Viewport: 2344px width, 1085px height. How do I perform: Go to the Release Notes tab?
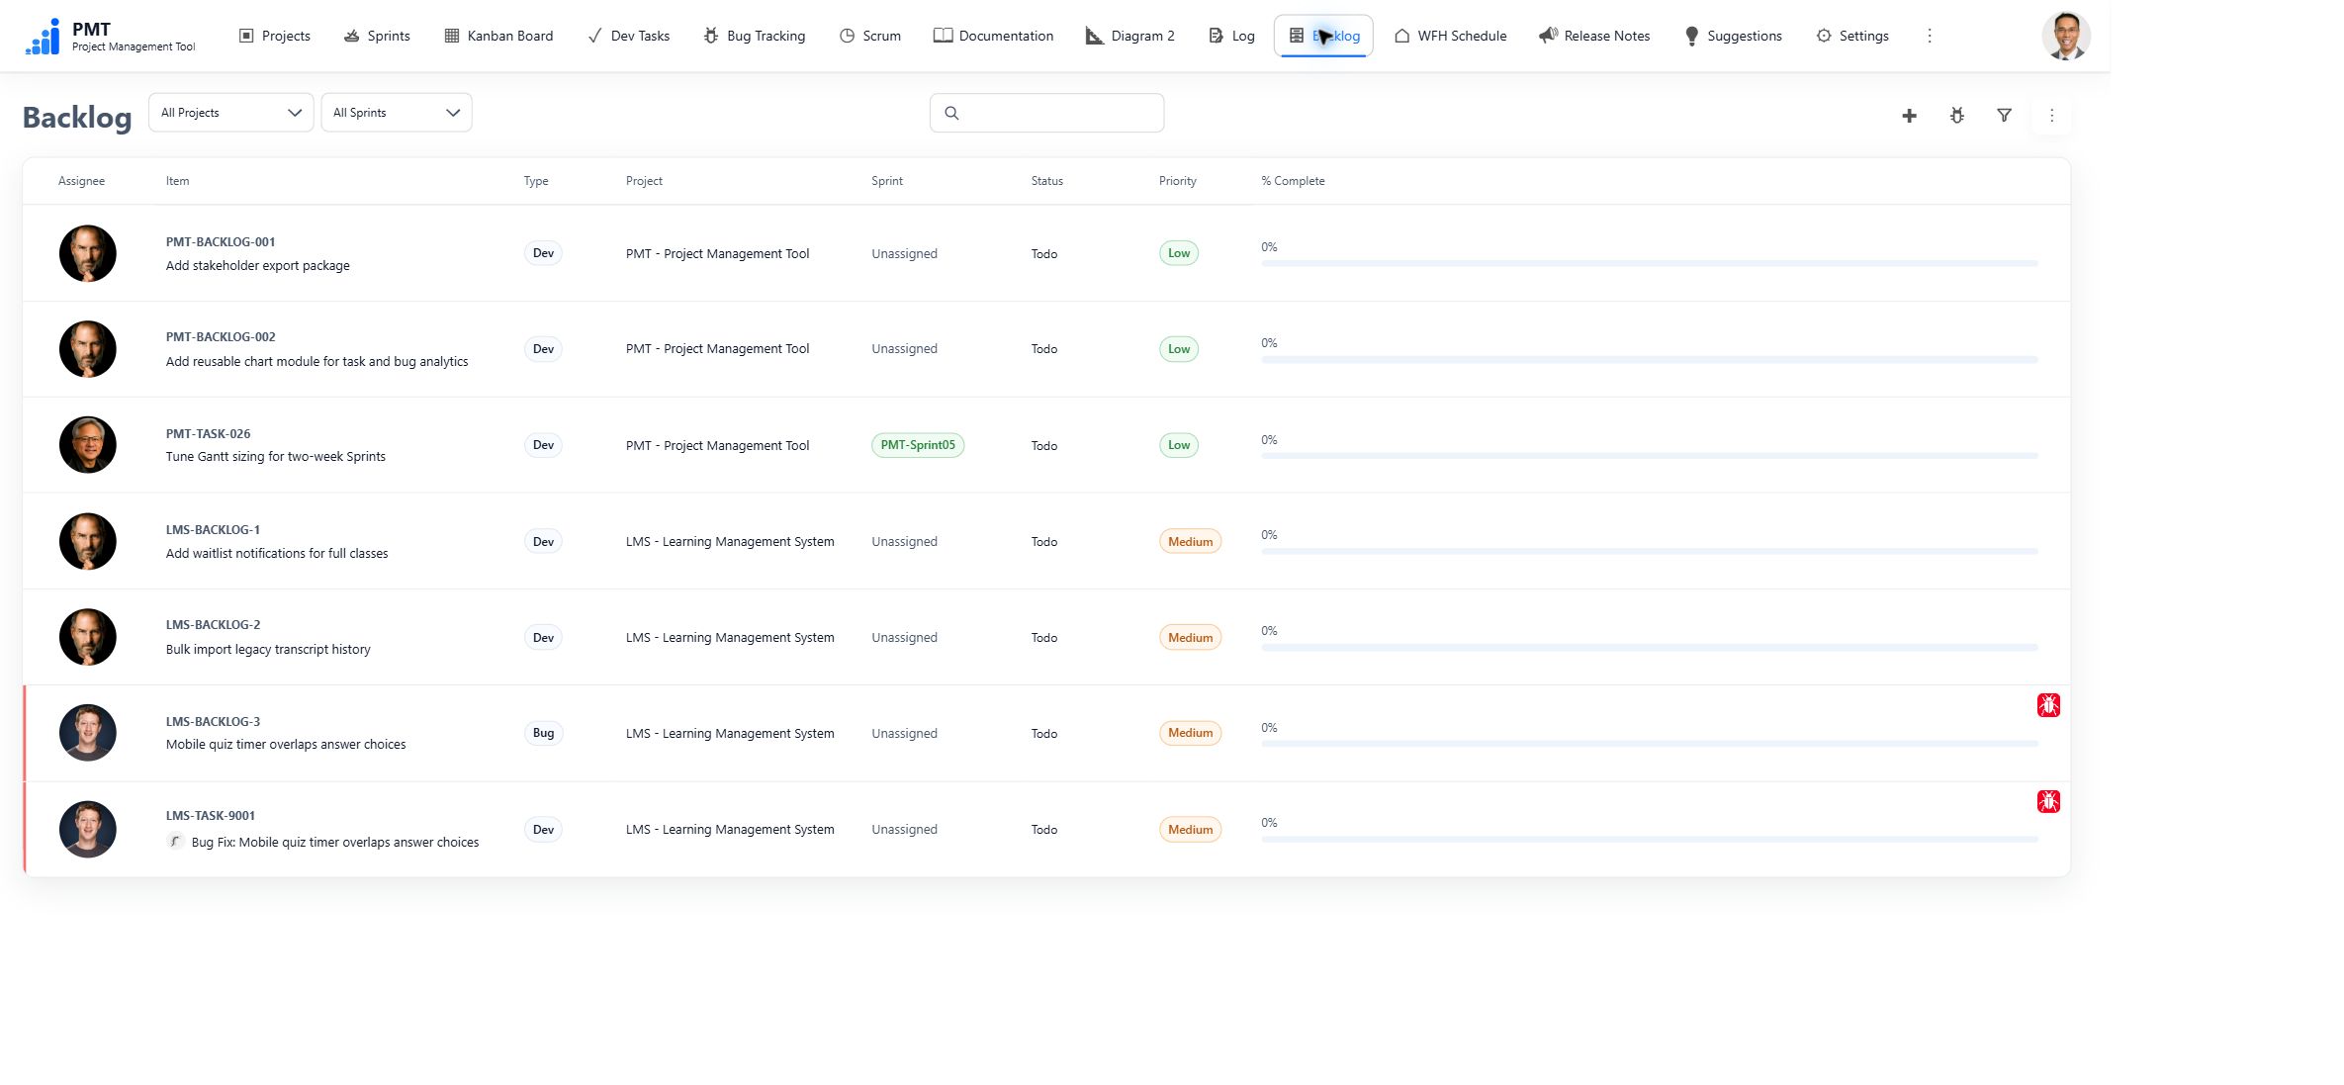[x=1594, y=36]
